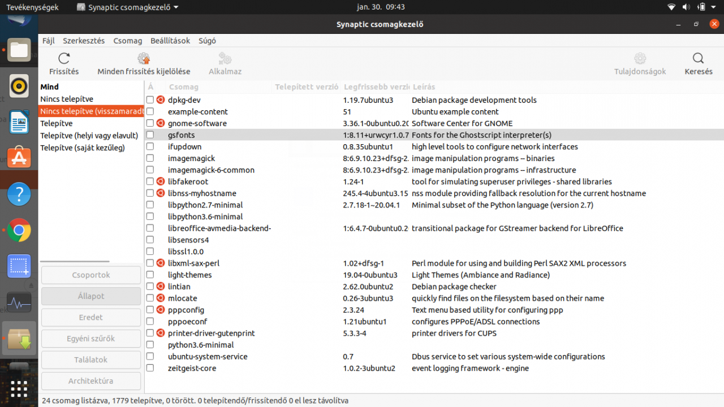Click Ubuntu supported icon beside libxml-sax-perl
The width and height of the screenshot is (724, 407).
(161, 263)
